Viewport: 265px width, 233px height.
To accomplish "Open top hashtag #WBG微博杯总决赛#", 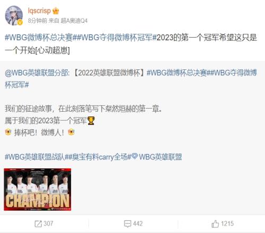I will click(x=39, y=38).
